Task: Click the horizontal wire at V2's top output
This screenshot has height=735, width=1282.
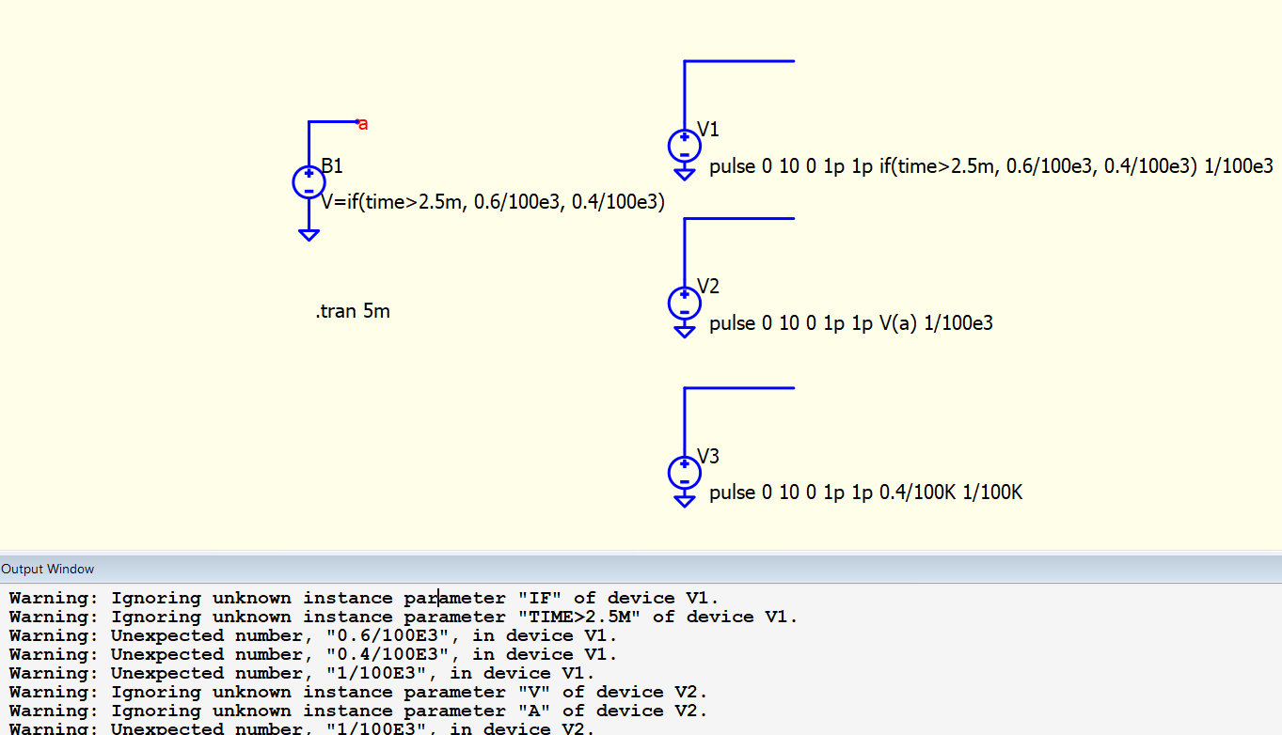Action: 739,218
